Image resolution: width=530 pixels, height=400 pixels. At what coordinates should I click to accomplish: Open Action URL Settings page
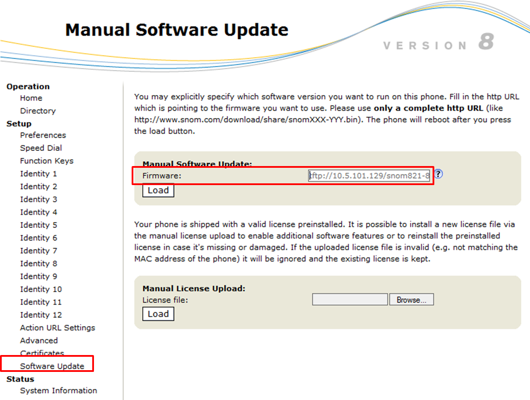(x=58, y=328)
